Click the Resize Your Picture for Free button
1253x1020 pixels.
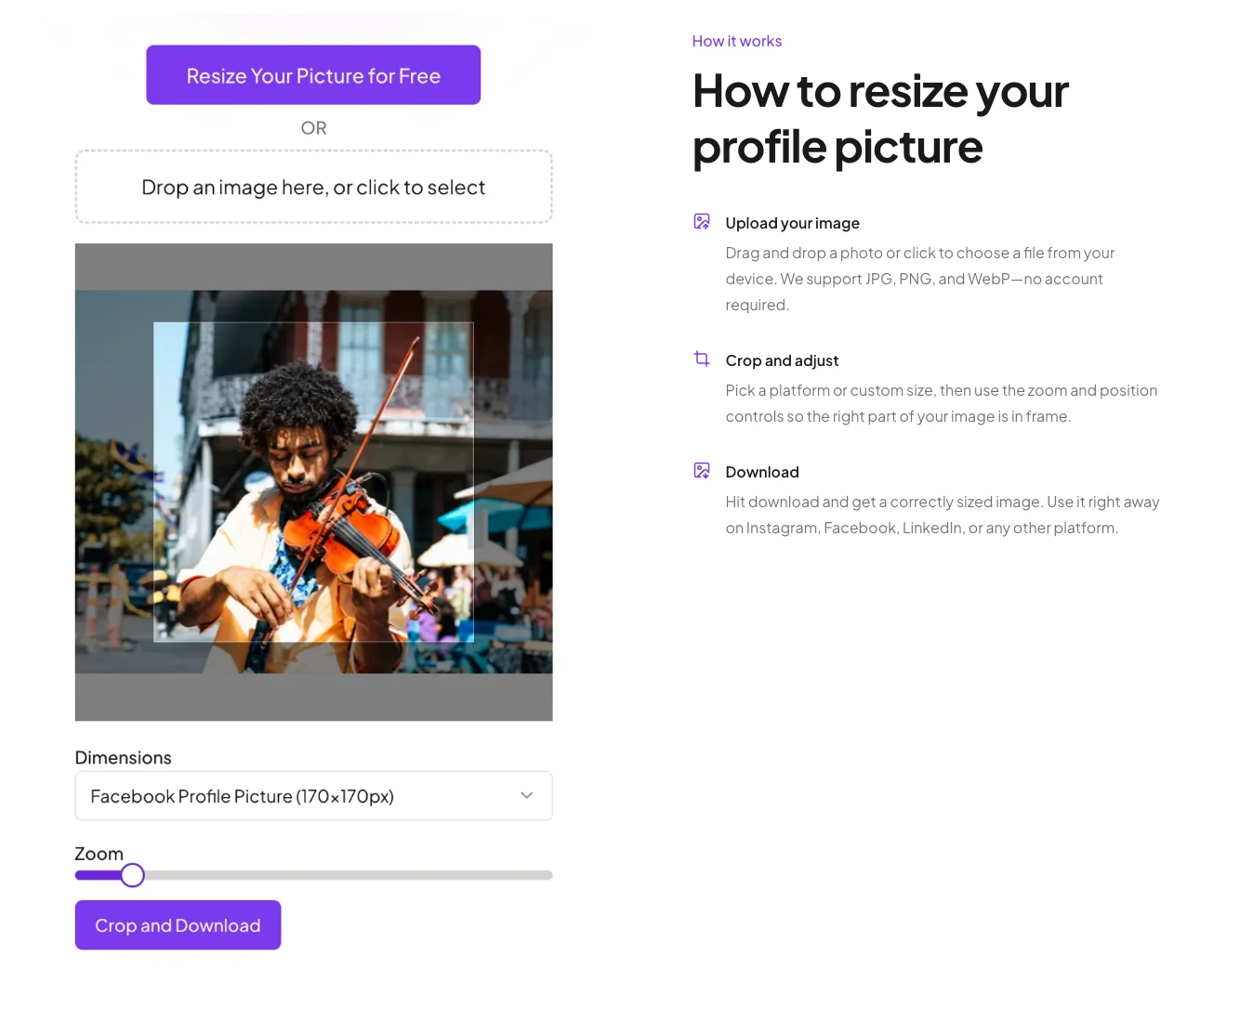(x=313, y=75)
